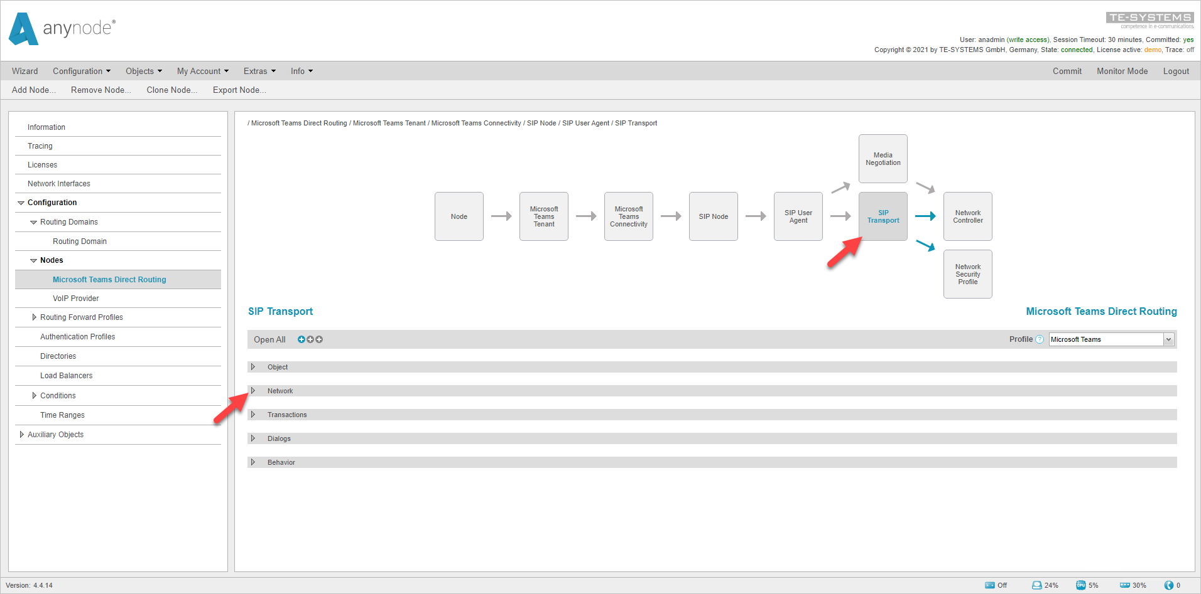Click the anynode logo
Screen dimensions: 1201x594
tap(62, 29)
